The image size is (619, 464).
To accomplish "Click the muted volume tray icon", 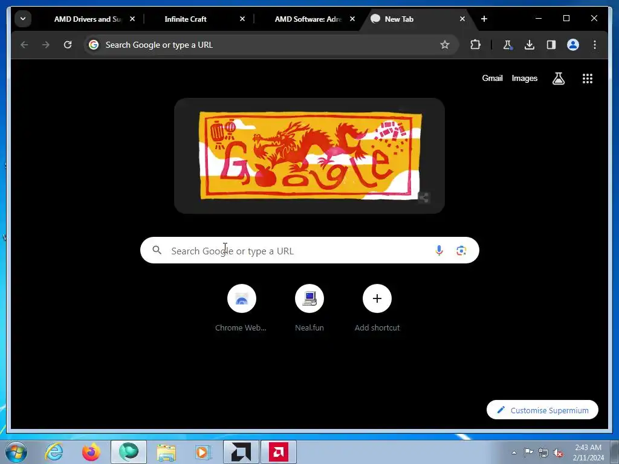I will pyautogui.click(x=558, y=453).
